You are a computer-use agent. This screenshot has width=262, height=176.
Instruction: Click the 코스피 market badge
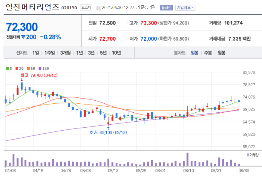[86, 7]
